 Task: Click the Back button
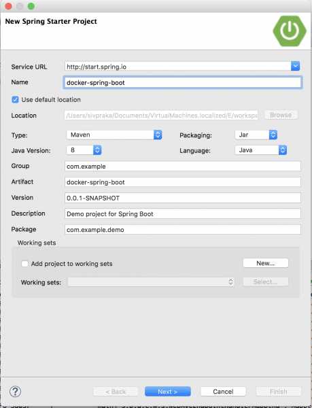pyautogui.click(x=116, y=392)
